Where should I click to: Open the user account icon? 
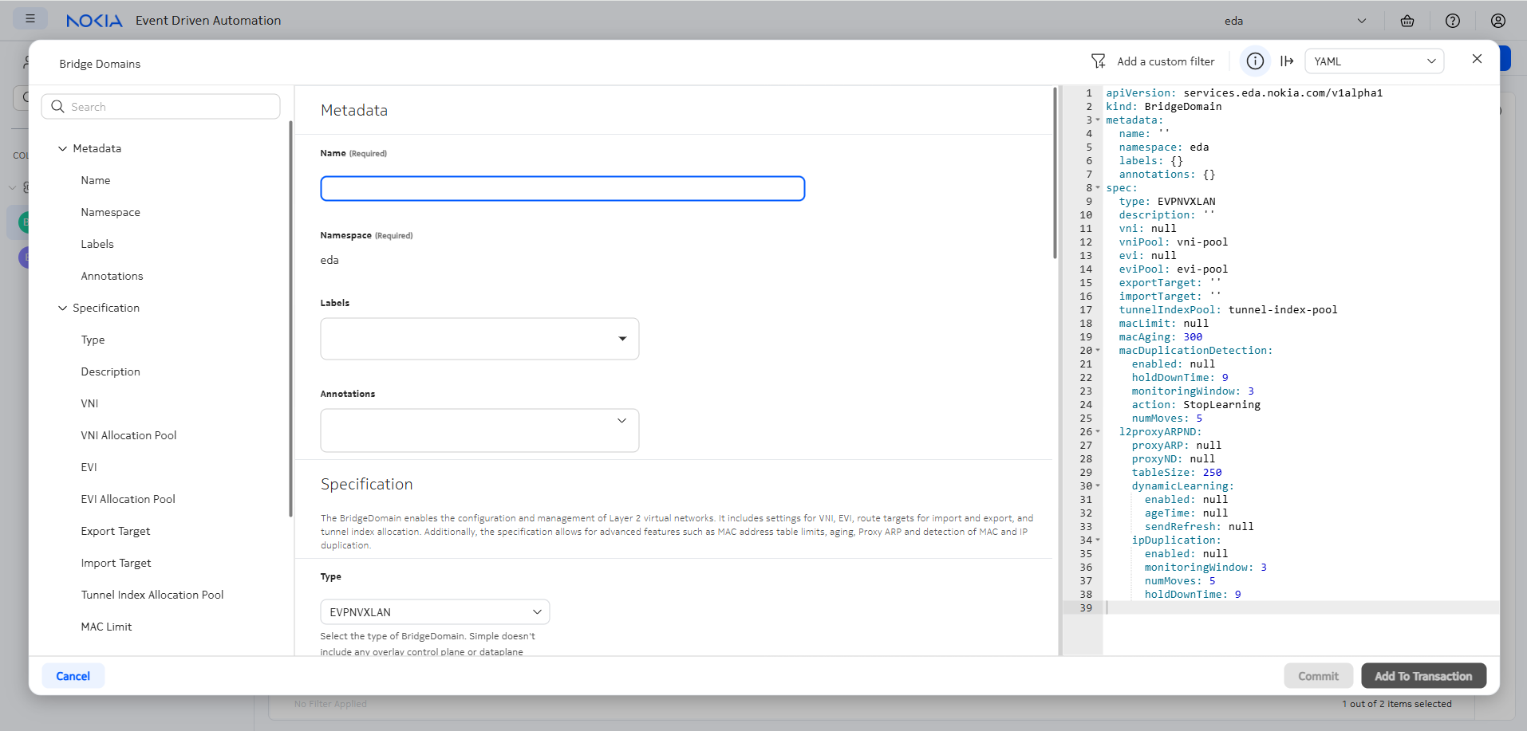coord(1498,21)
